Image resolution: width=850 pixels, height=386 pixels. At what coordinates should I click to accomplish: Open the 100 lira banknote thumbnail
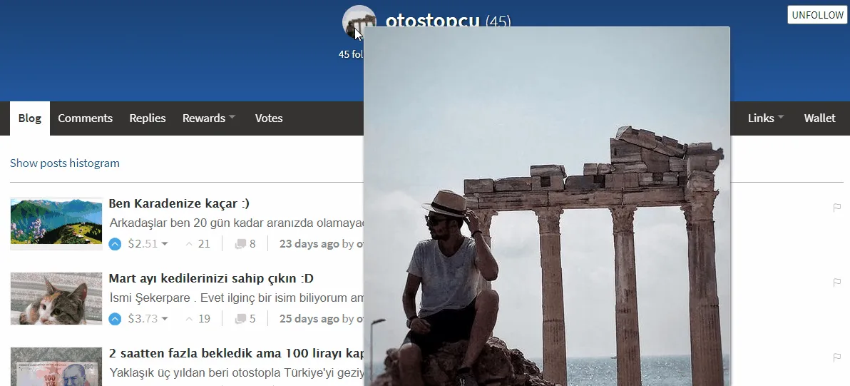click(56, 367)
